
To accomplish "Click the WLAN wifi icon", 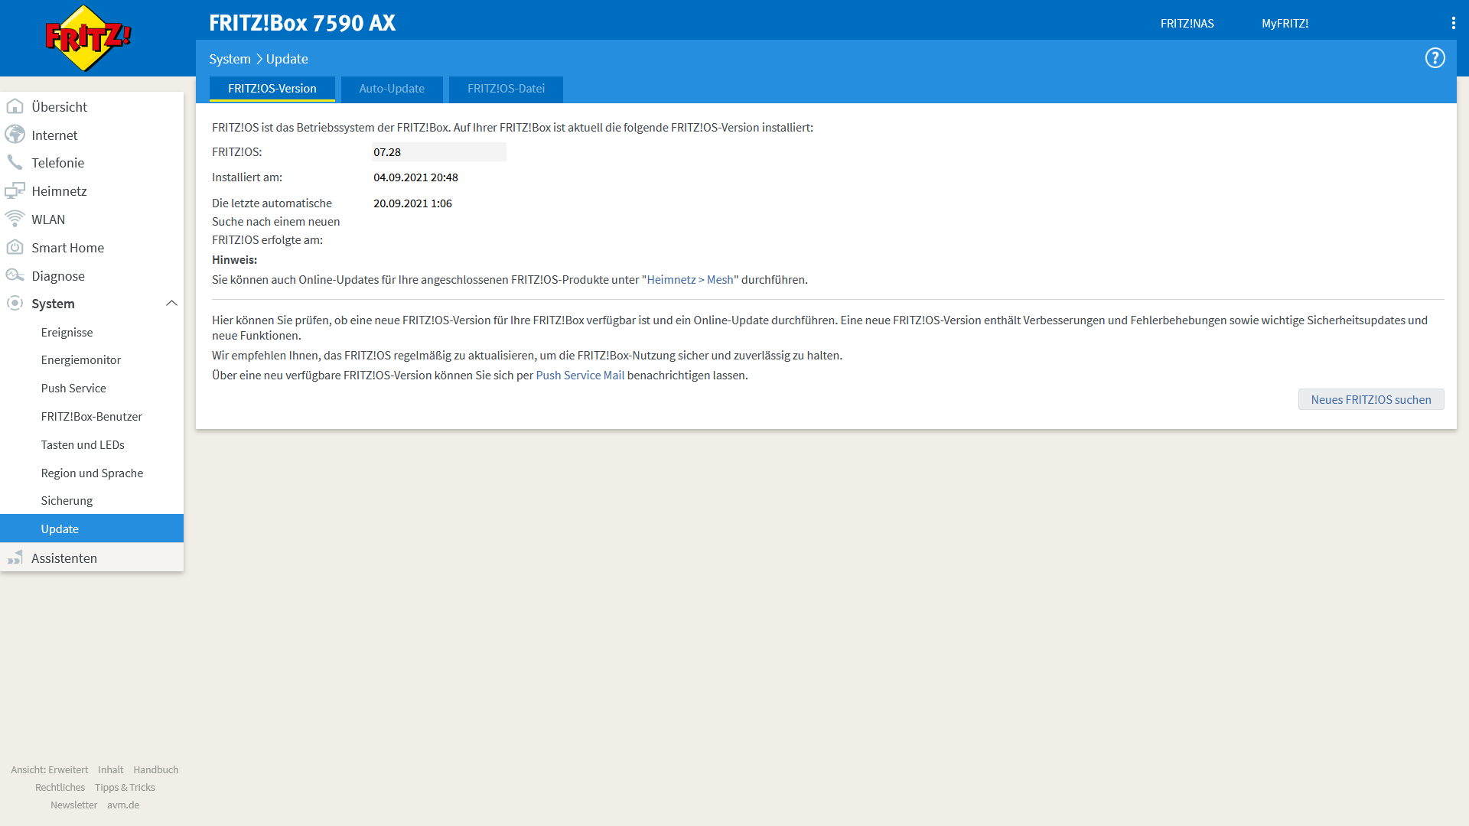I will [15, 219].
